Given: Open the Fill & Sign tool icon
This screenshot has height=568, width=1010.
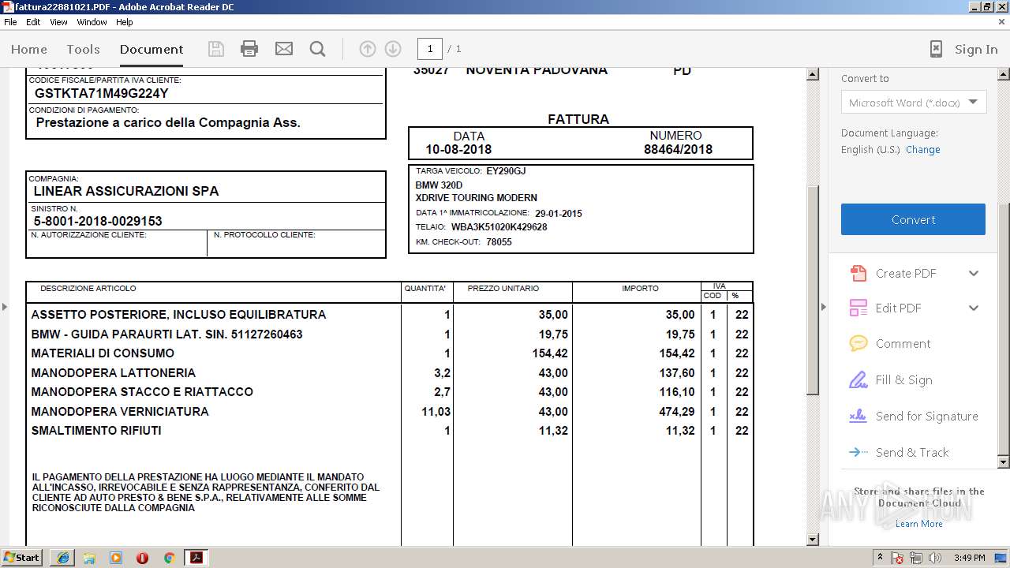Looking at the screenshot, I should [x=858, y=379].
